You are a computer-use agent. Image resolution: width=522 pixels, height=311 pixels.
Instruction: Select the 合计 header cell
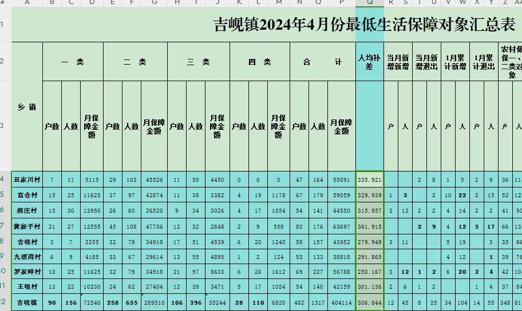(322, 62)
